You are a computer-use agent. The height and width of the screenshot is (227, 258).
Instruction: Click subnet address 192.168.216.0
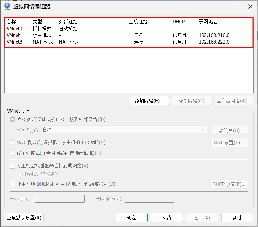(214, 35)
